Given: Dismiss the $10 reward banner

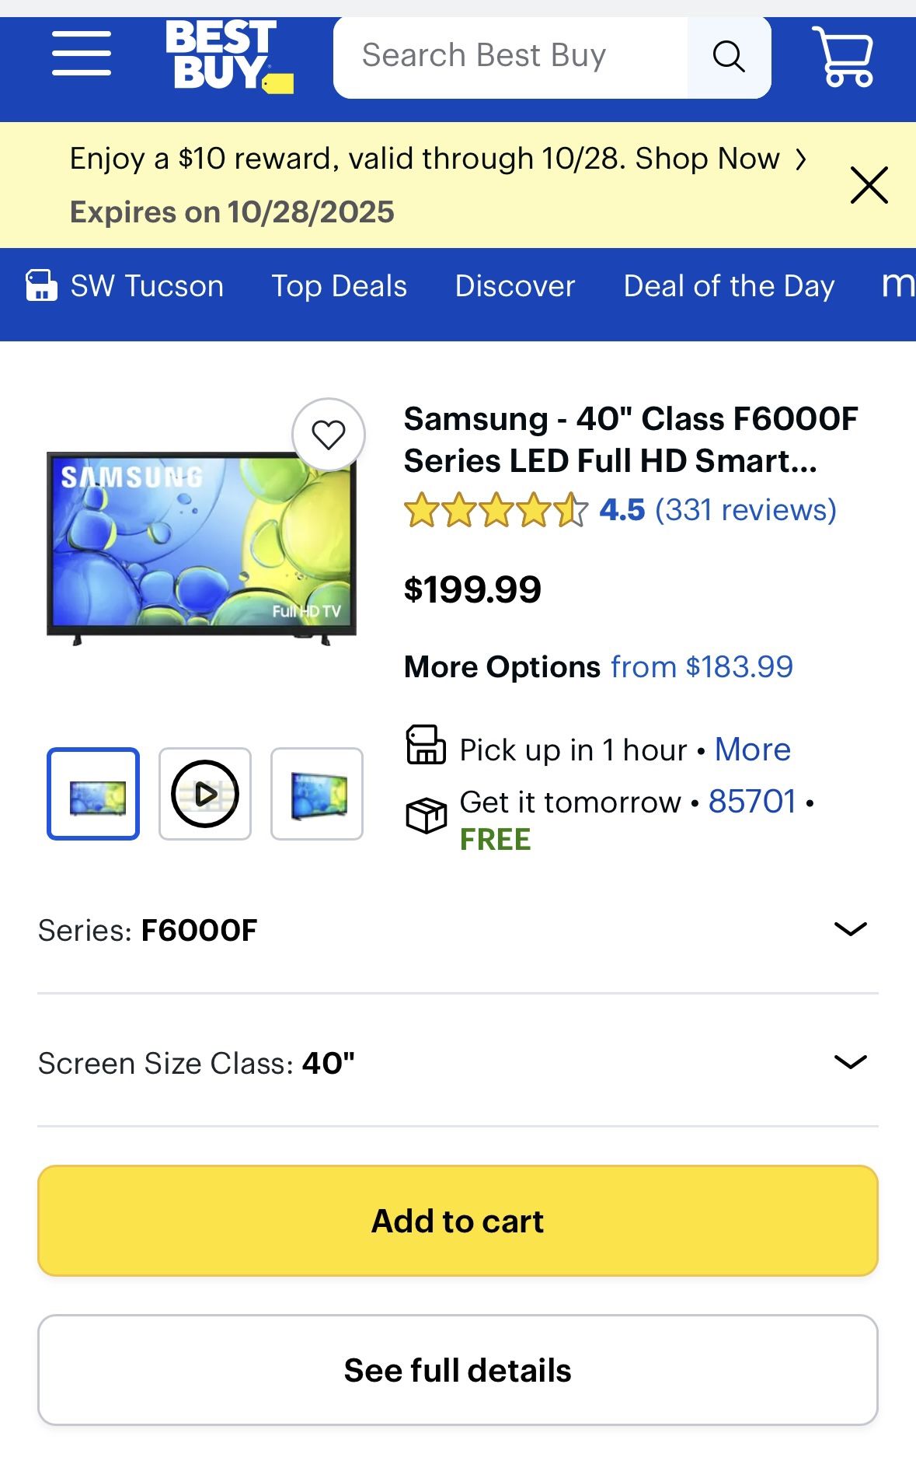Looking at the screenshot, I should click(868, 185).
